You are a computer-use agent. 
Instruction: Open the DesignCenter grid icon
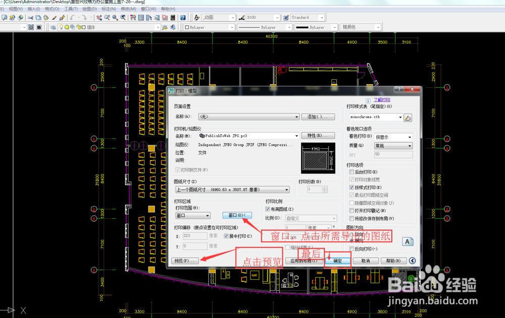click(141, 17)
